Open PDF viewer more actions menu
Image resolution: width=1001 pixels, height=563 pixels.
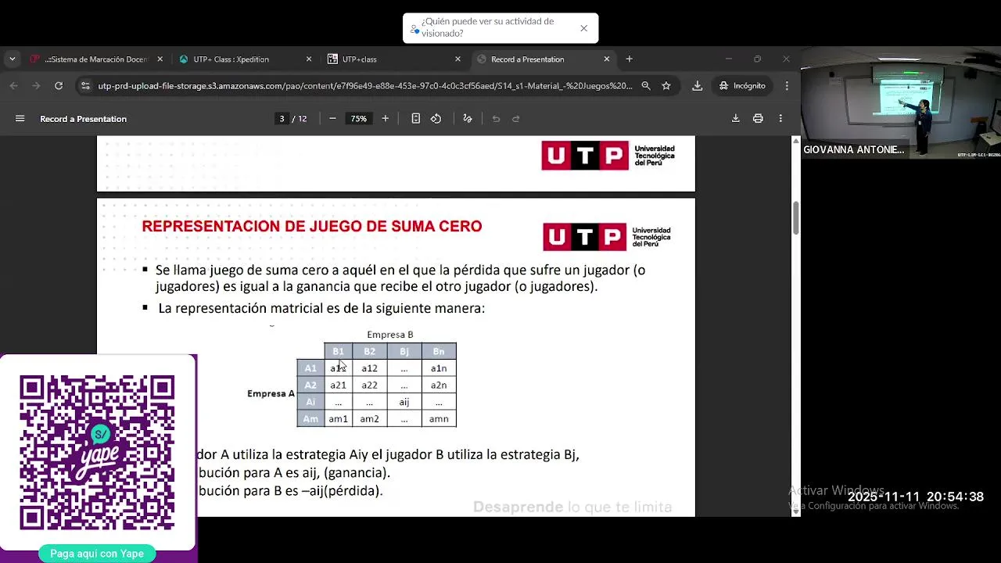(780, 119)
